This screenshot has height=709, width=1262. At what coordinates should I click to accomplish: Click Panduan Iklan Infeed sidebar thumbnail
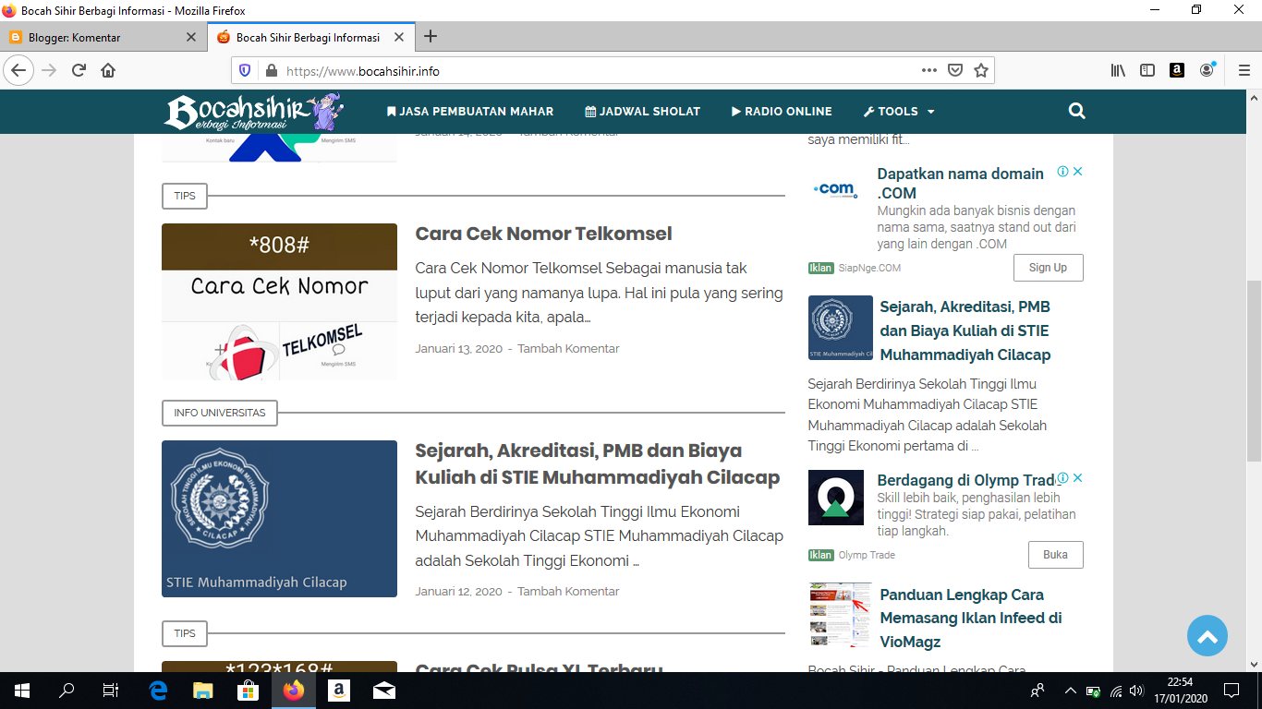(840, 615)
